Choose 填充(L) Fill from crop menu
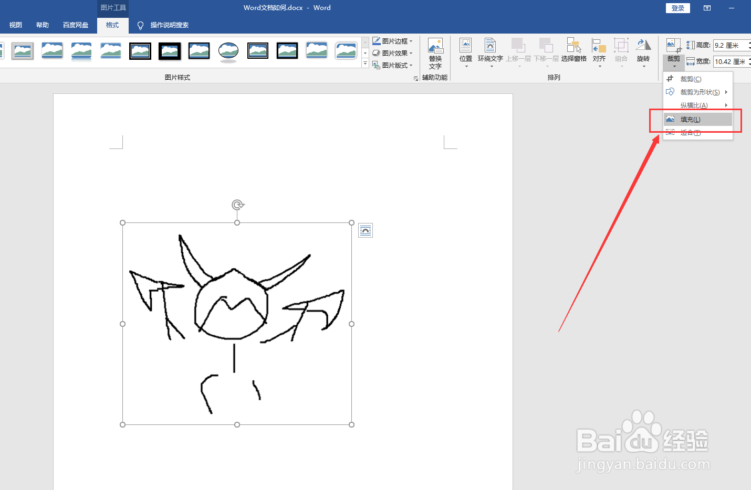This screenshot has width=751, height=490. [x=698, y=119]
